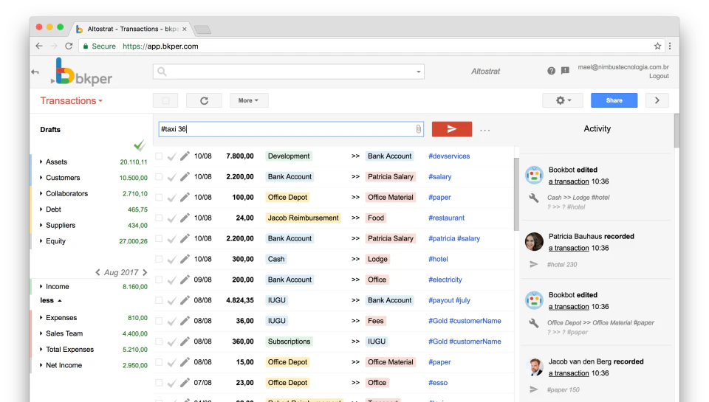709x402 pixels.
Task: Open the More dropdown menu
Action: 249,100
